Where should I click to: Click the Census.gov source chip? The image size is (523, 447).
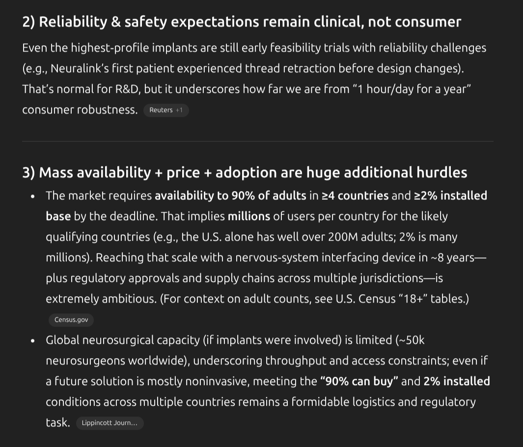71,320
